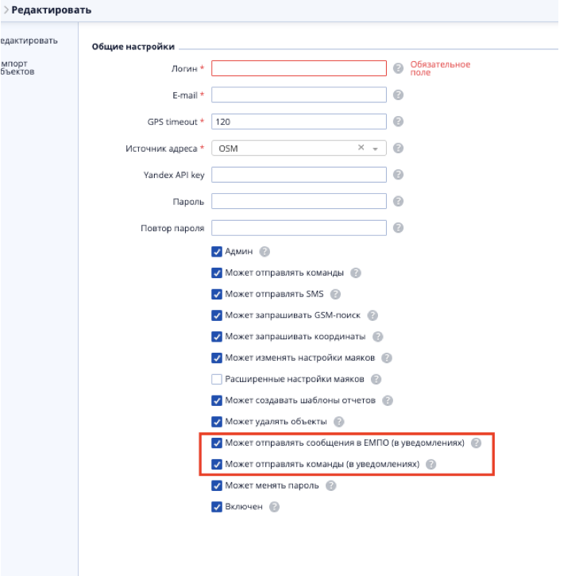Uncheck the Админ checkbox
This screenshot has height=576, width=579.
point(217,251)
